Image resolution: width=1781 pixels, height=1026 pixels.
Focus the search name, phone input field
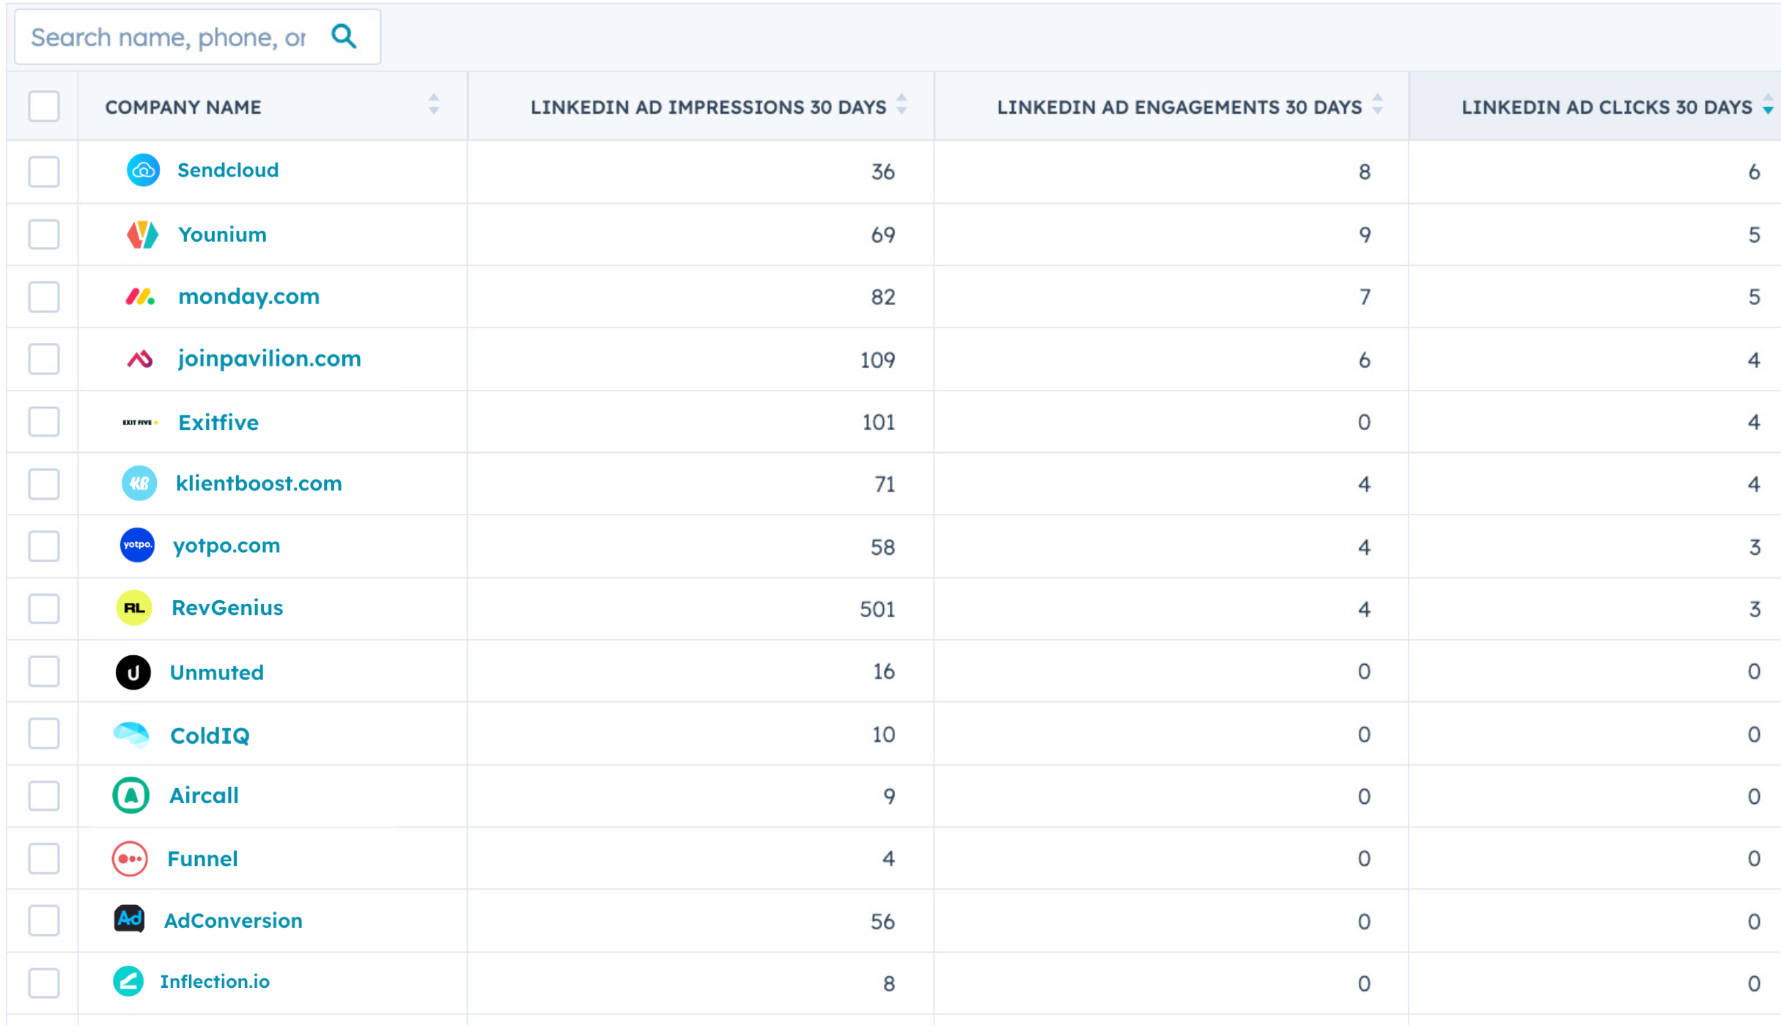(169, 37)
